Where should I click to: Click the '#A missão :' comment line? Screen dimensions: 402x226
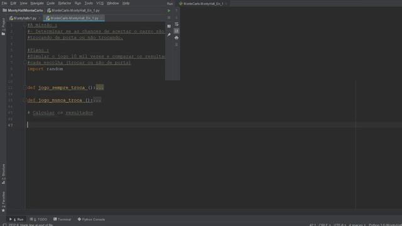tap(42, 25)
